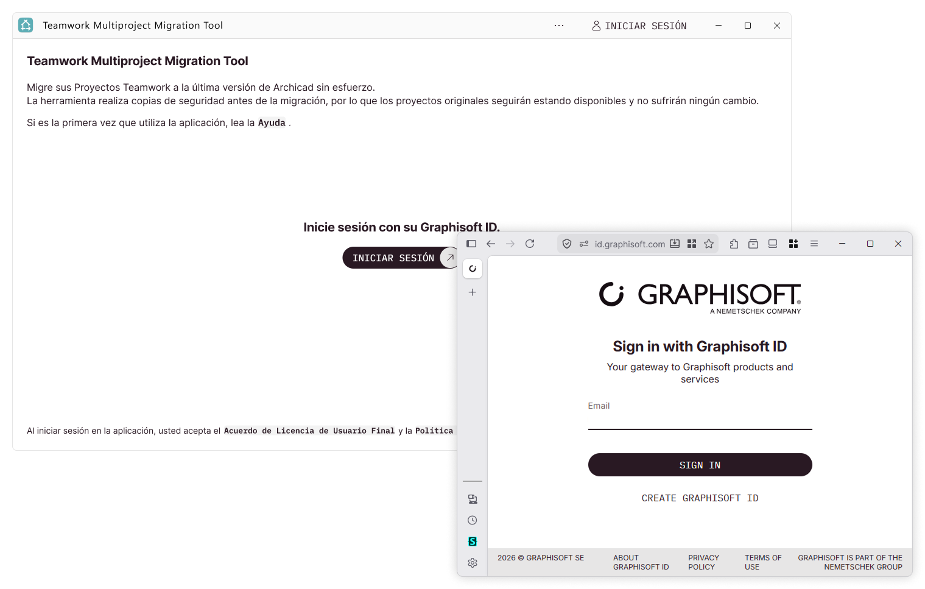Screen dimensions: 925x589
Task: Open the shield tracking protection icon
Action: pyautogui.click(x=567, y=244)
